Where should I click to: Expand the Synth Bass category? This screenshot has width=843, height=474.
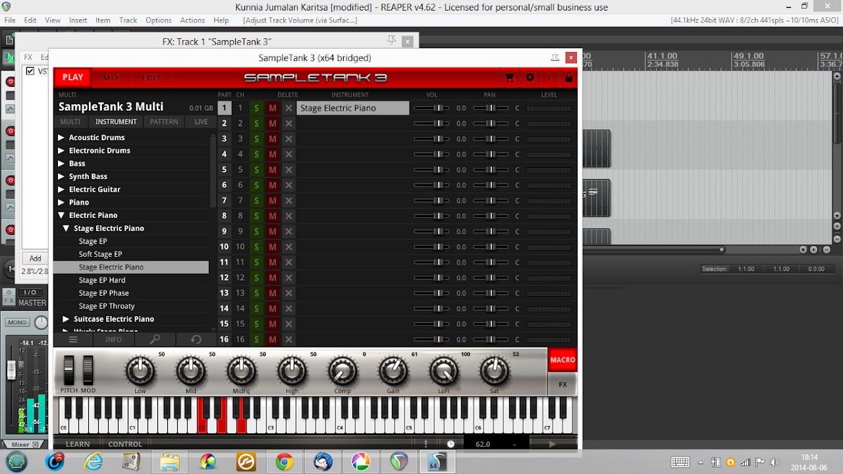[61, 176]
